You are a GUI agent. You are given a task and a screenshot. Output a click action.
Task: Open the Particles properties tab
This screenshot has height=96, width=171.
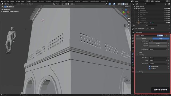[133, 57]
